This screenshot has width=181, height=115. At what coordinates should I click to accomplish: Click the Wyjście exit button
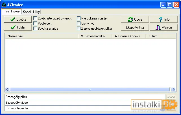click(163, 27)
